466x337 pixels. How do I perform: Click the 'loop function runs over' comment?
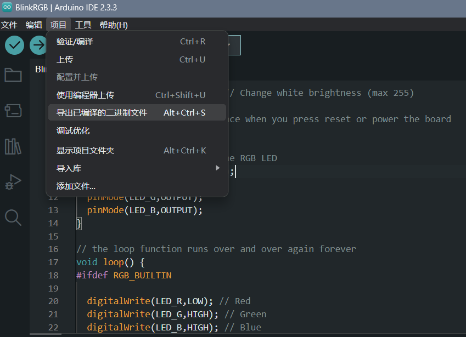click(216, 249)
